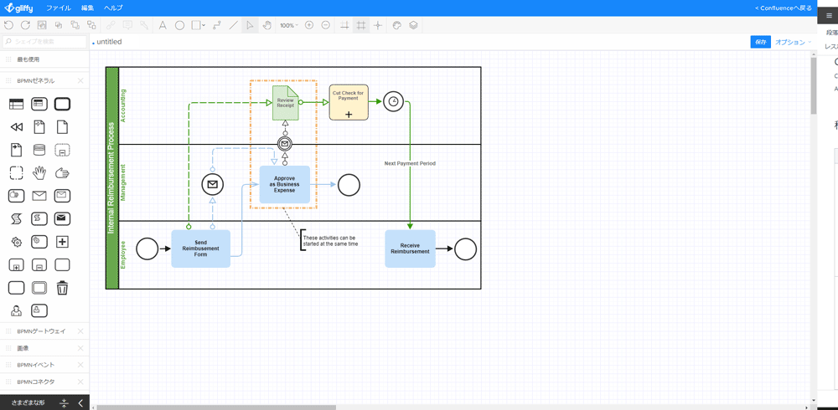Open the theme palette icon
The width and height of the screenshot is (838, 410).
click(396, 25)
